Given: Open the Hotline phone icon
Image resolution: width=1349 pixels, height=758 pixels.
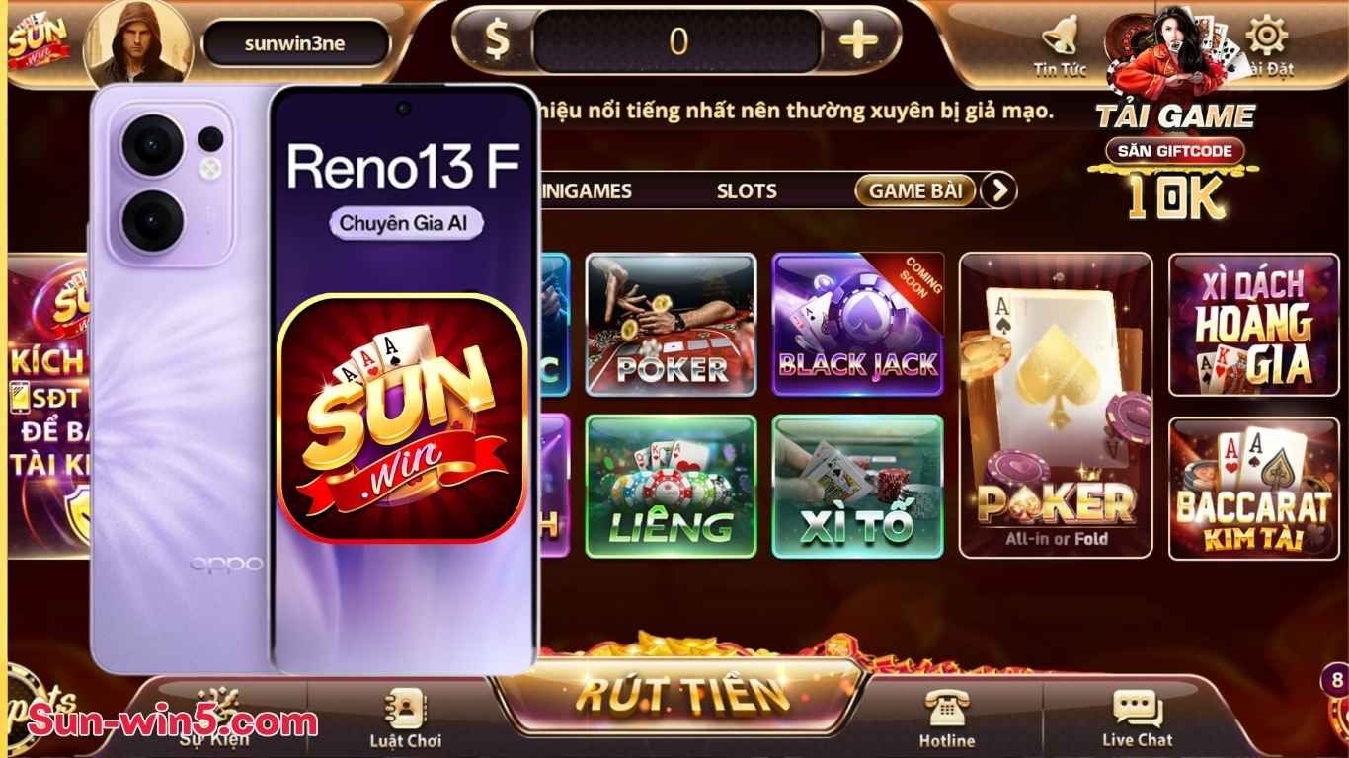Looking at the screenshot, I should pyautogui.click(x=947, y=708).
